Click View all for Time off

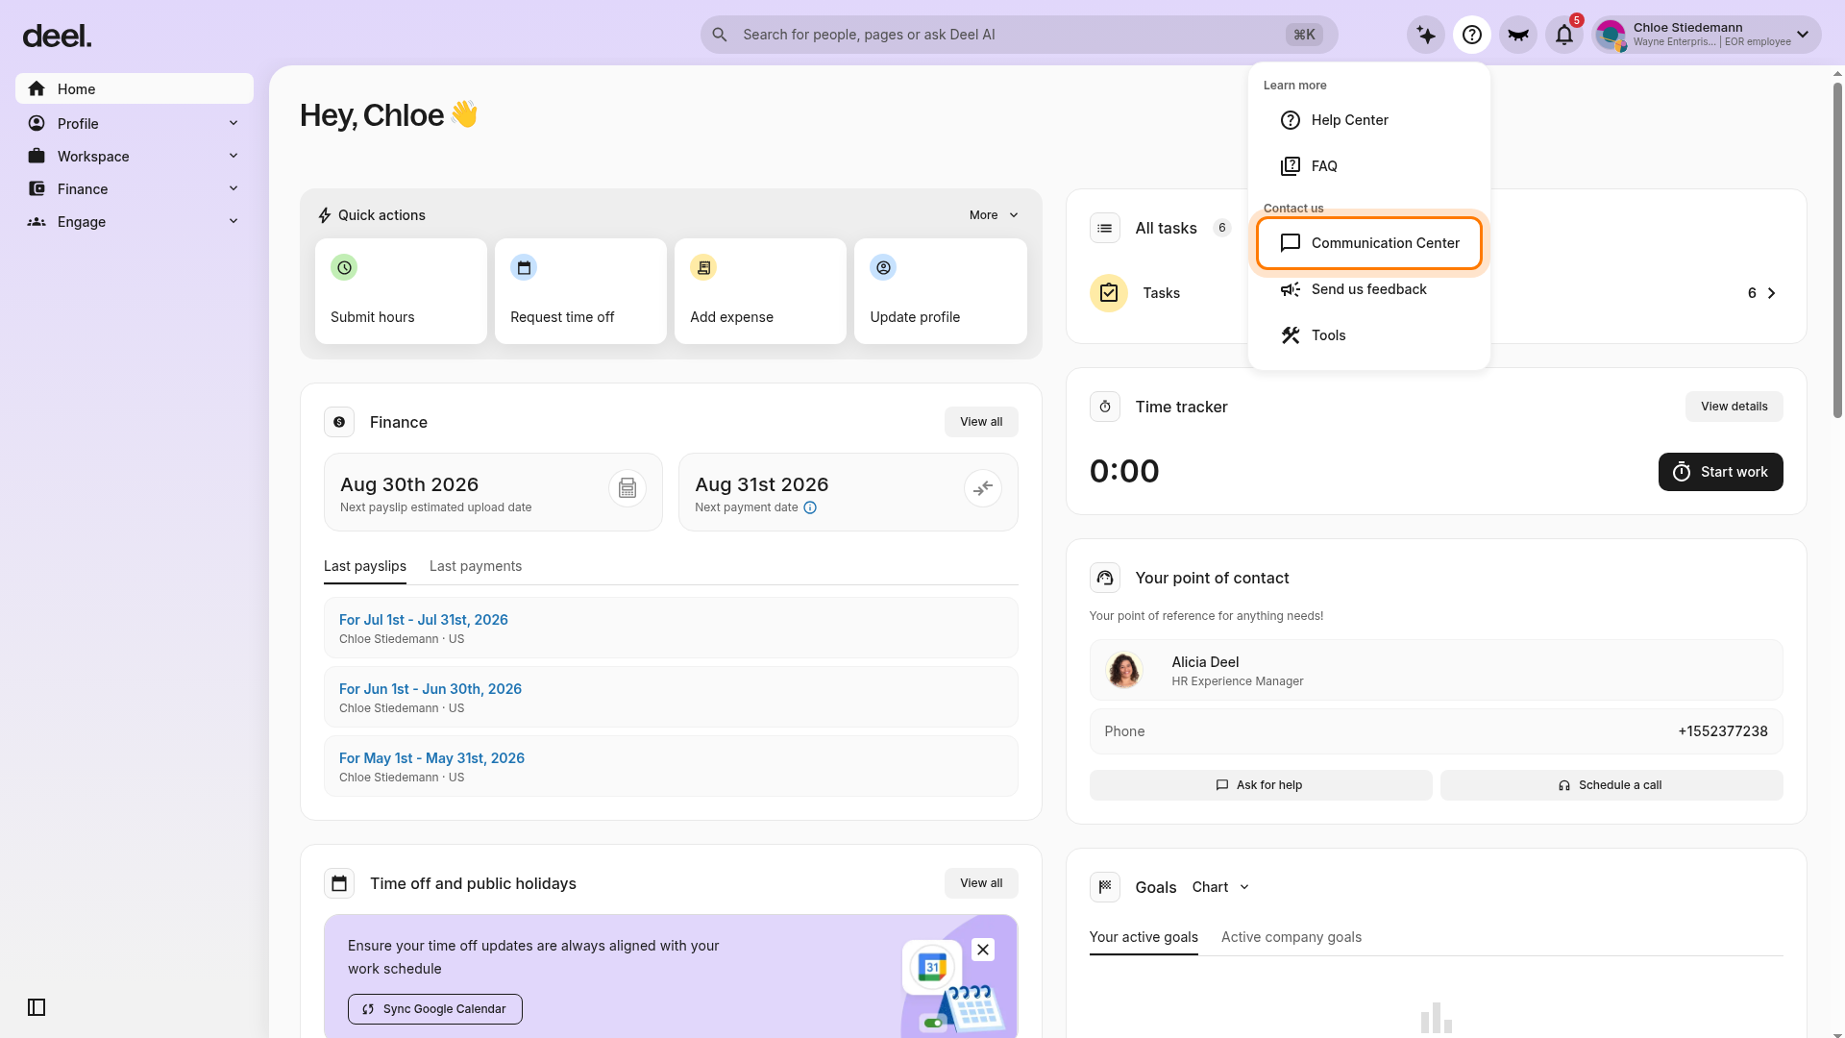coord(981,883)
